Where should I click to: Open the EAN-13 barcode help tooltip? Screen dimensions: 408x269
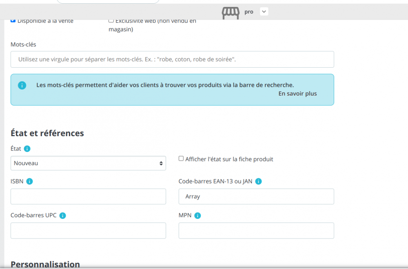tap(258, 181)
